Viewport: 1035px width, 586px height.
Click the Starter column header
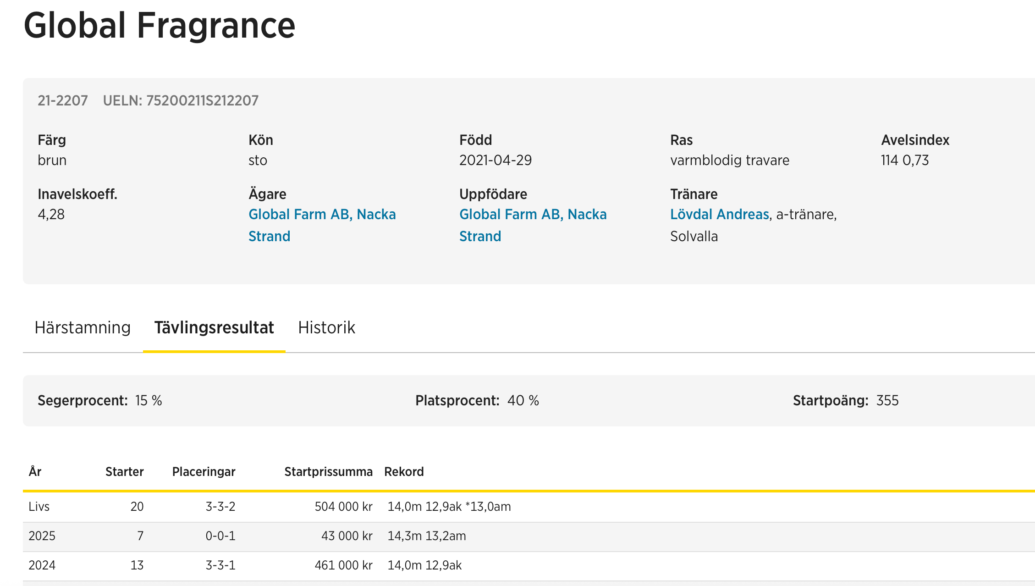(x=124, y=472)
